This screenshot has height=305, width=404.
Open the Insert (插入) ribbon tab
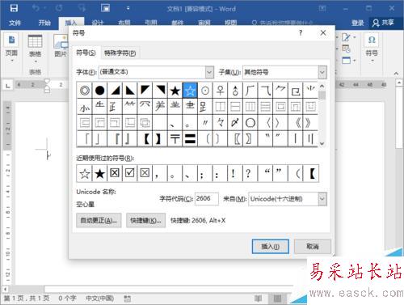pos(71,23)
